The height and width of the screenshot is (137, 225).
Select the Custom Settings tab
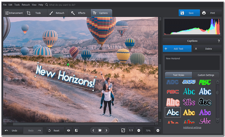(206, 75)
